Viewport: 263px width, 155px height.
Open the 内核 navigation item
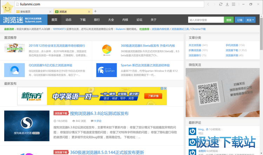point(125,20)
